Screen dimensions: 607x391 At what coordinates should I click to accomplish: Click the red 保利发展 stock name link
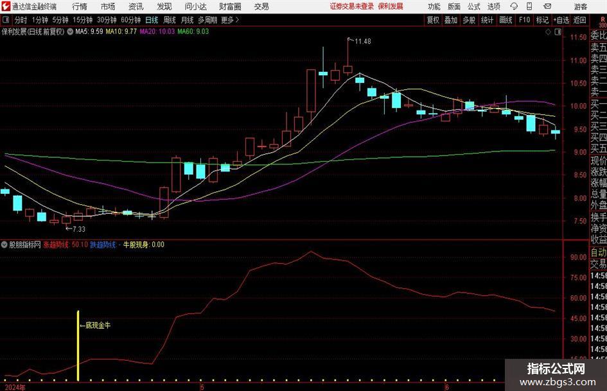[x=391, y=6]
